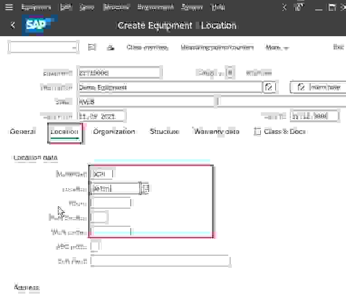Click the ABC indicator field

(x=95, y=246)
